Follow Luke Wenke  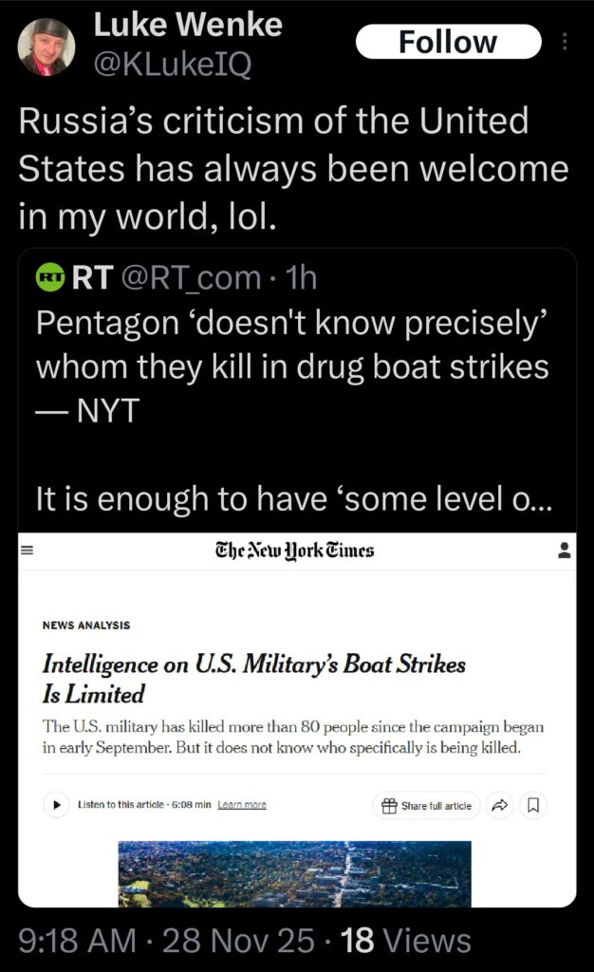449,41
